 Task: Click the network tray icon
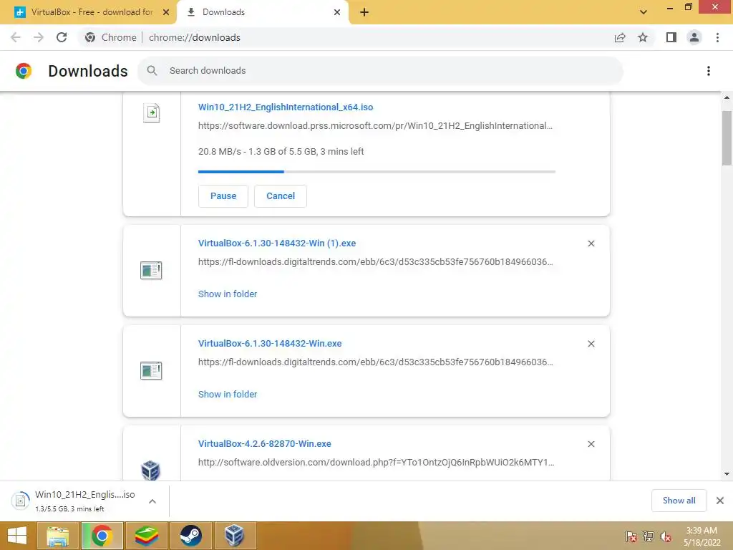click(x=649, y=536)
